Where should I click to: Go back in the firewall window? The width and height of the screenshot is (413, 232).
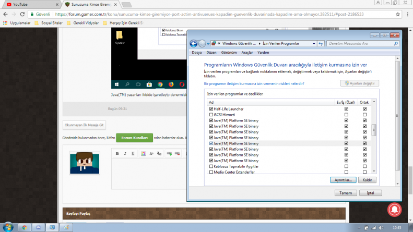[x=194, y=44]
